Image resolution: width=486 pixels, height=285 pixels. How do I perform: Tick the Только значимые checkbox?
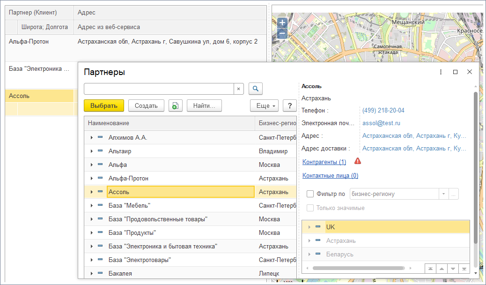310,208
